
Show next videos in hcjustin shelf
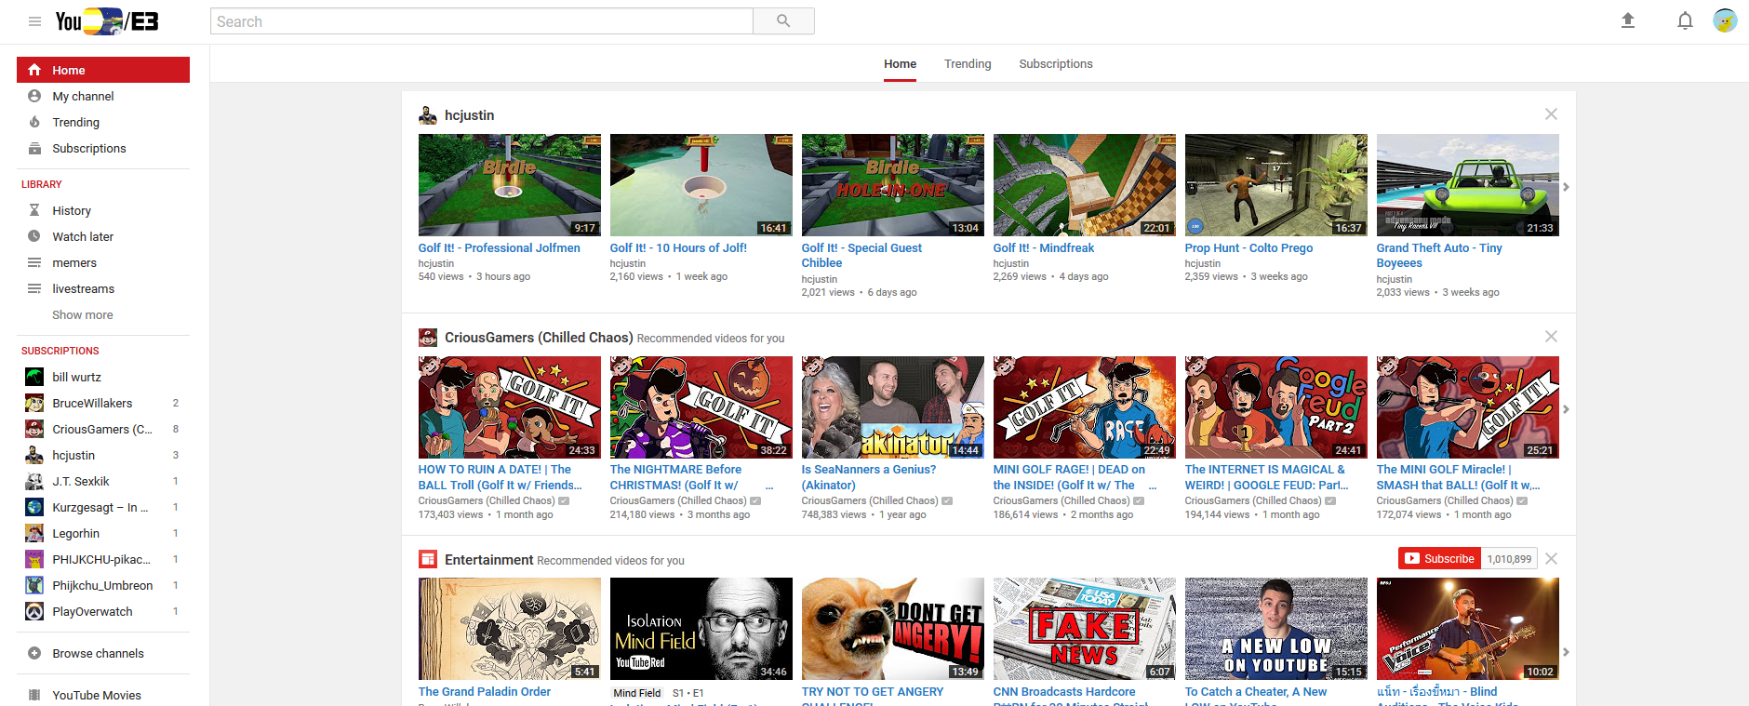click(x=1566, y=187)
